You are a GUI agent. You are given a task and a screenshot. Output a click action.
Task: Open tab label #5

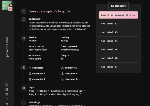pyautogui.click(x=118, y=50)
